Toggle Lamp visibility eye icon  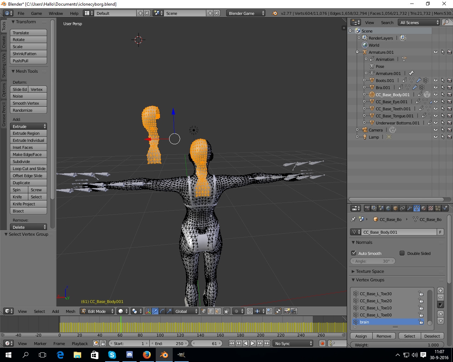click(436, 137)
